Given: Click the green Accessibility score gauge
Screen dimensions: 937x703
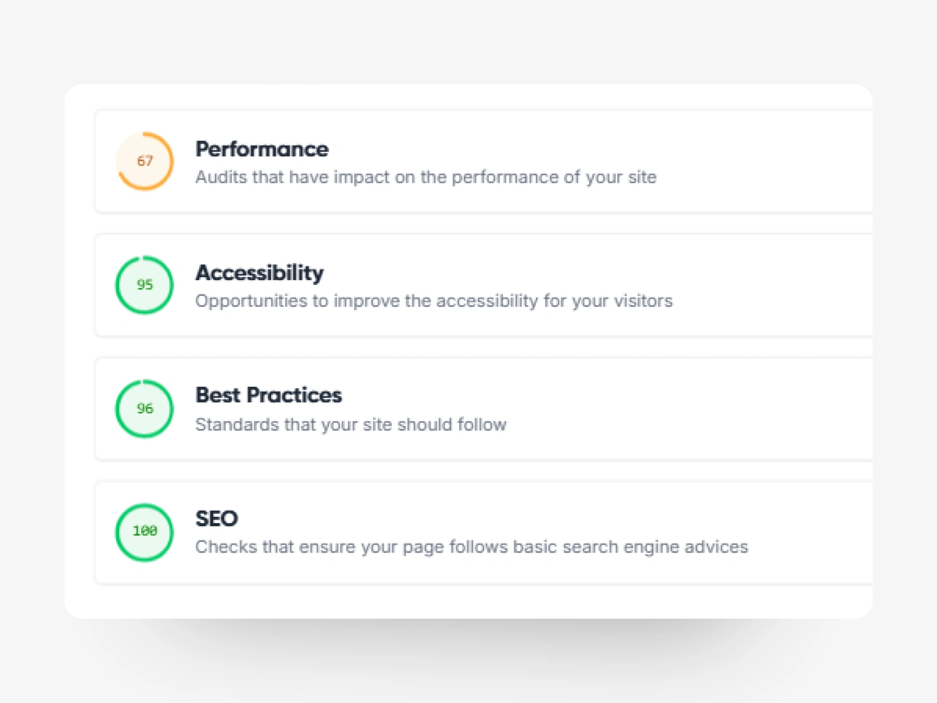Looking at the screenshot, I should point(144,285).
